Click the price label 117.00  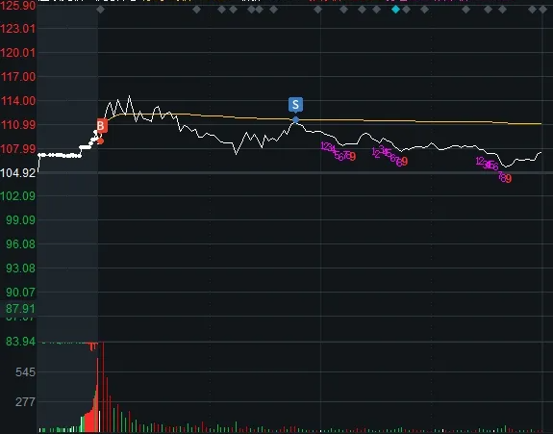tap(18, 77)
